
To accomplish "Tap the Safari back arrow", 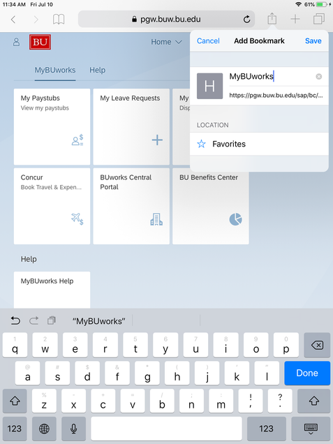I will click(x=13, y=20).
